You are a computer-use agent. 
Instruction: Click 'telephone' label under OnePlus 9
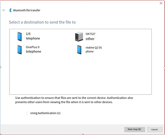point(34,51)
